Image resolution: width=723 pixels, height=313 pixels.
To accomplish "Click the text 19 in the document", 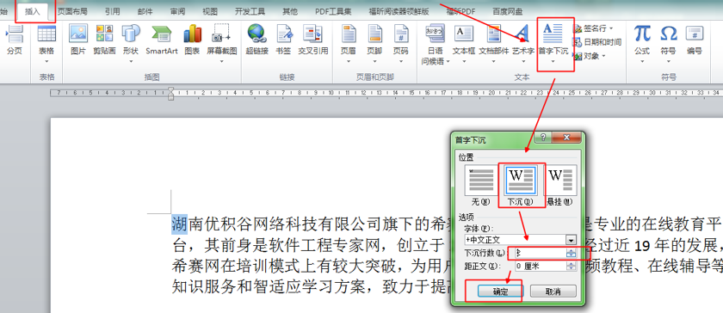I will 642,247.
